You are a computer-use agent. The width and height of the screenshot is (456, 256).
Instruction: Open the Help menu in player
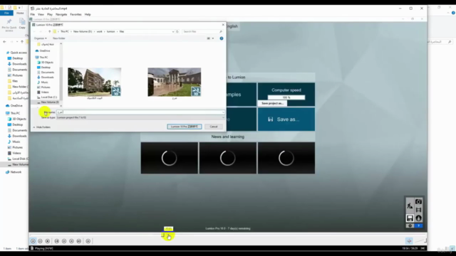coord(88,14)
